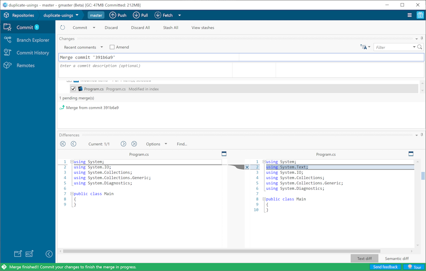Click 'using System.Text;' line in right pane
426x271 pixels.
[287, 167]
